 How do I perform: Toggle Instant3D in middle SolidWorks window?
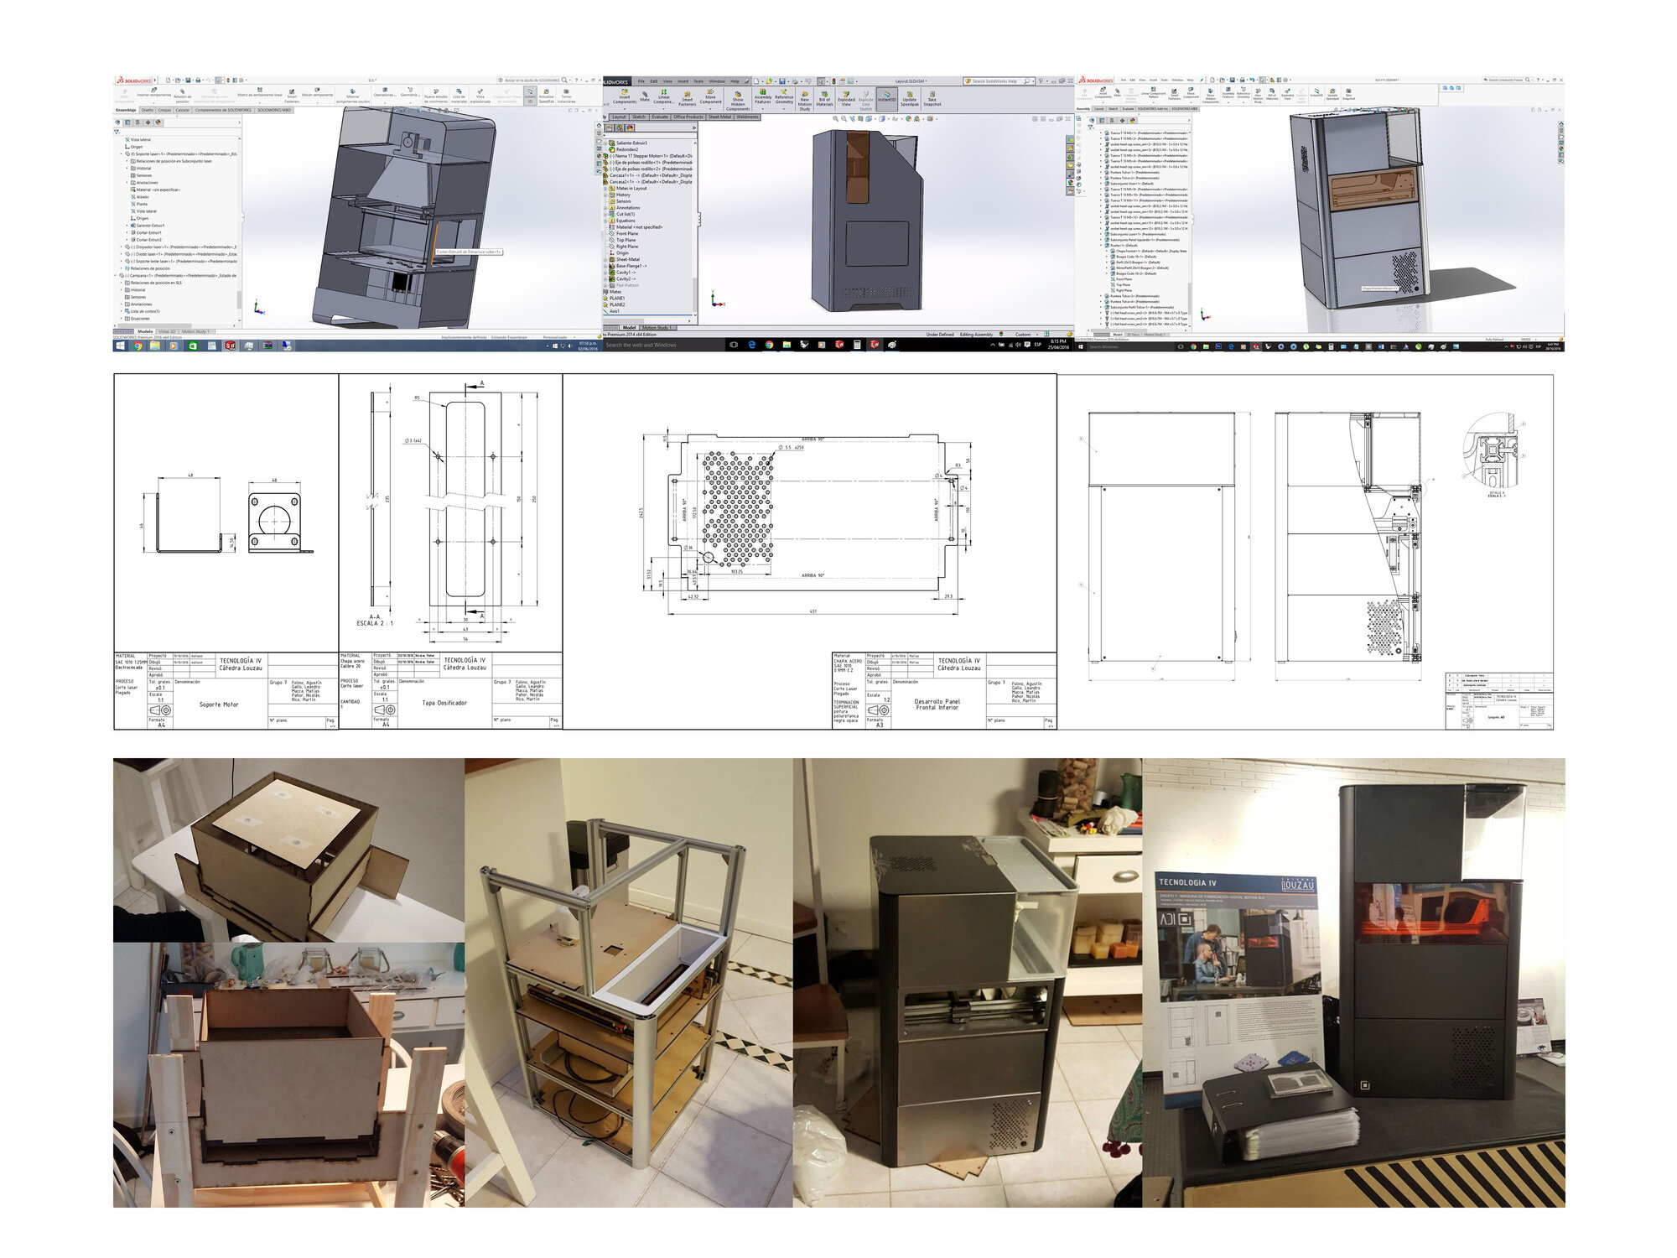(887, 99)
